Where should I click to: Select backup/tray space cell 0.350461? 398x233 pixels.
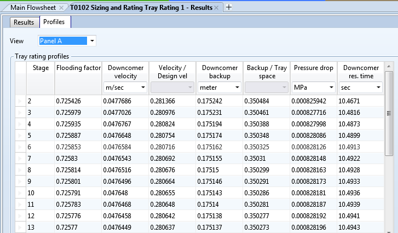(267, 113)
